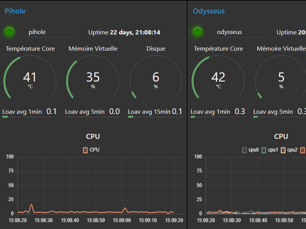The width and height of the screenshot is (306, 229).
Task: Click Pihole chart x-axis label 15:08:30
Action: 43,220
